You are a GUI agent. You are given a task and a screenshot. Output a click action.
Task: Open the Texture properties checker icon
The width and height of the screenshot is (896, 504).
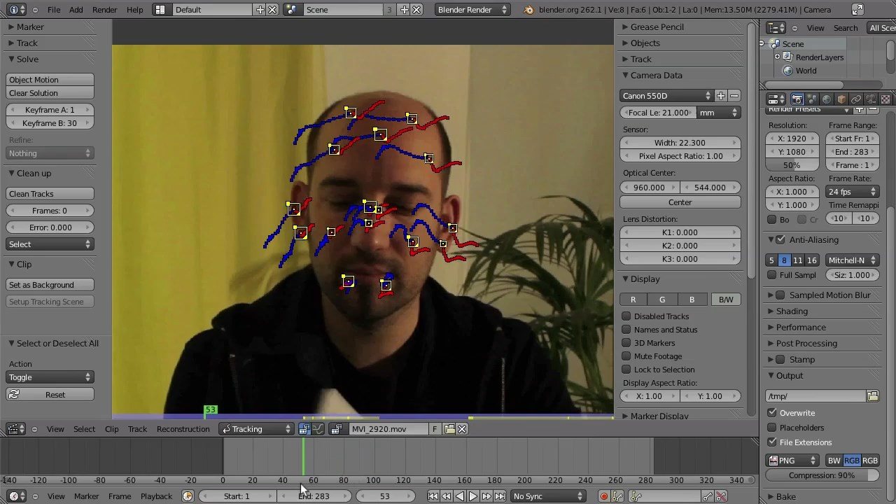[x=885, y=99]
